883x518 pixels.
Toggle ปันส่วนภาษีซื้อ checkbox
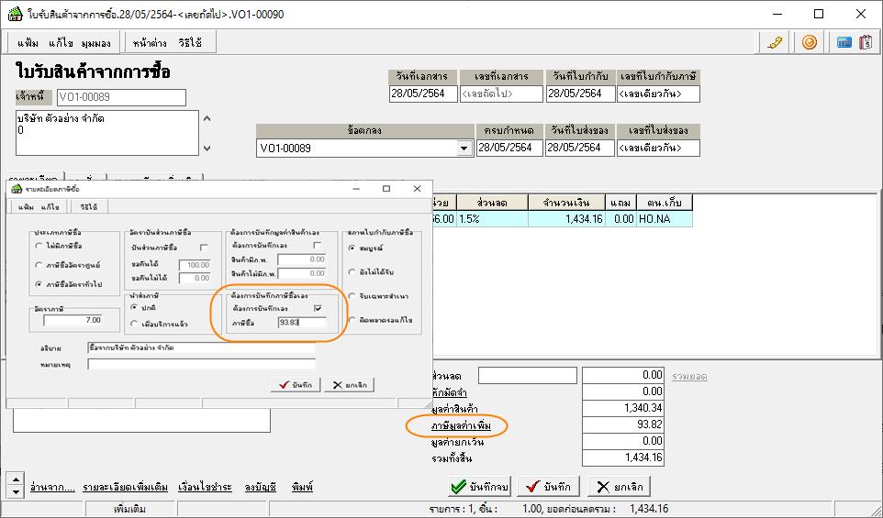tap(204, 248)
